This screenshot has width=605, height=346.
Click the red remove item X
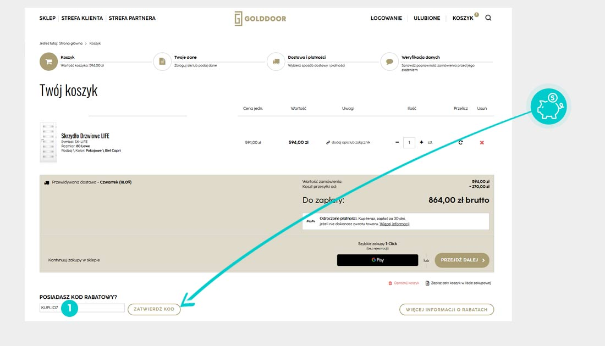tap(482, 142)
